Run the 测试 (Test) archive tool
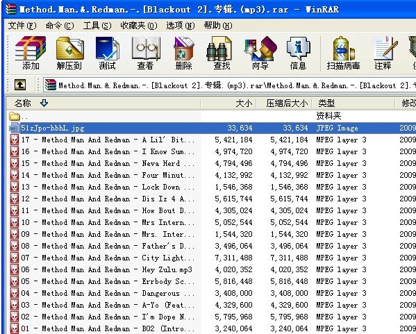The width and height of the screenshot is (416, 334). [x=107, y=53]
